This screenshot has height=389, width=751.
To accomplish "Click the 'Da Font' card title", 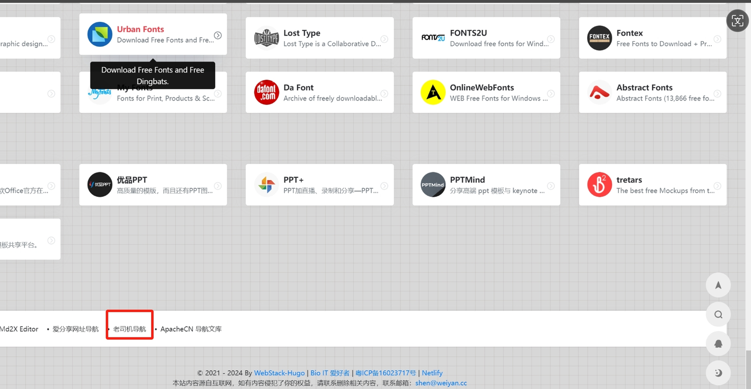I will [298, 87].
